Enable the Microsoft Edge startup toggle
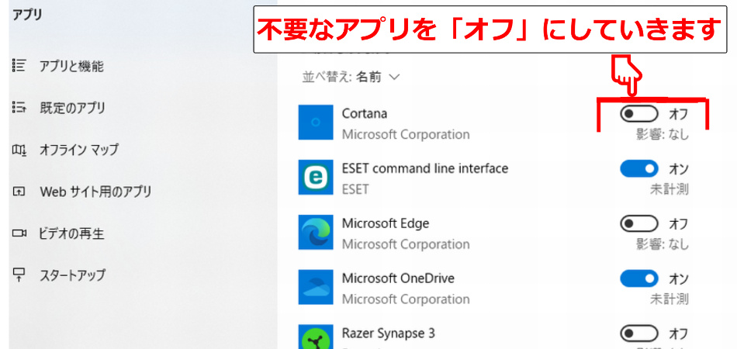Viewport: 737px width, 349px height. pyautogui.click(x=638, y=223)
